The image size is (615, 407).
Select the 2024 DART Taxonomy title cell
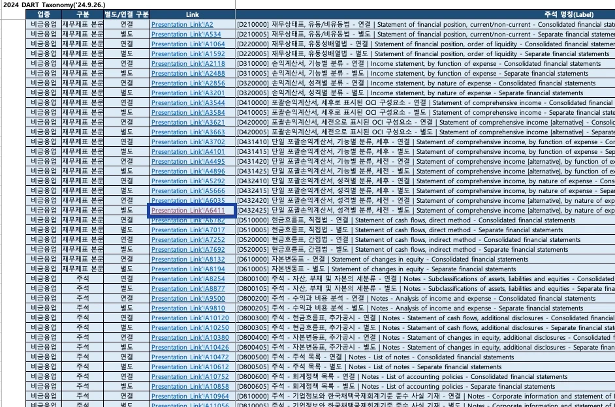click(54, 5)
